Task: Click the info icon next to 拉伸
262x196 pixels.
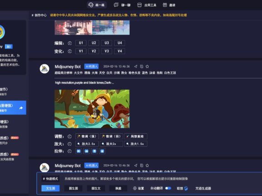Action: click(x=70, y=152)
